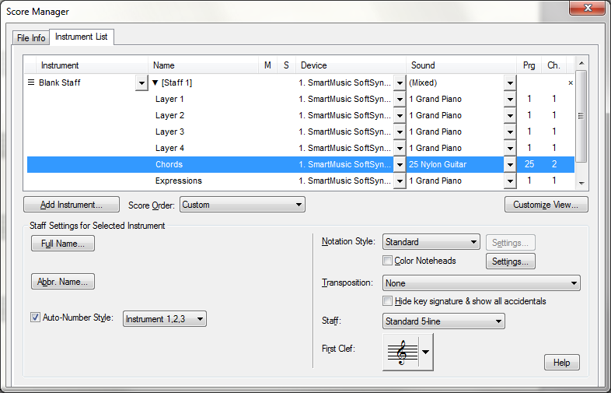
Task: Enable the Color Noteheads checkbox
Action: [x=388, y=261]
